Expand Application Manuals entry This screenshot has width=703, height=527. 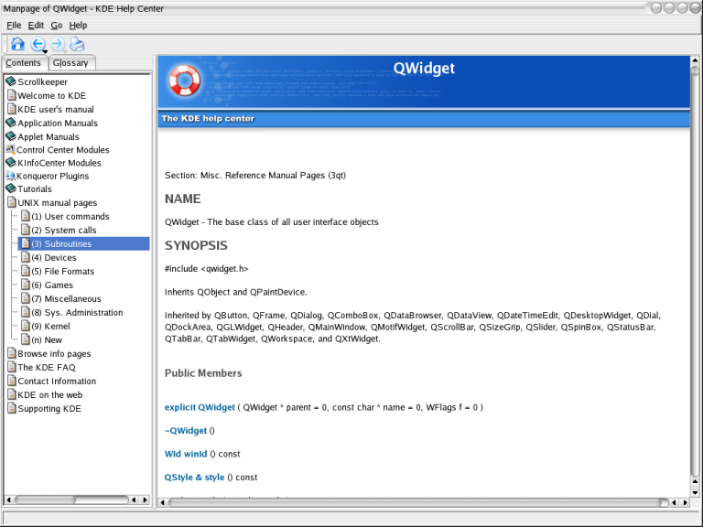pyautogui.click(x=58, y=124)
